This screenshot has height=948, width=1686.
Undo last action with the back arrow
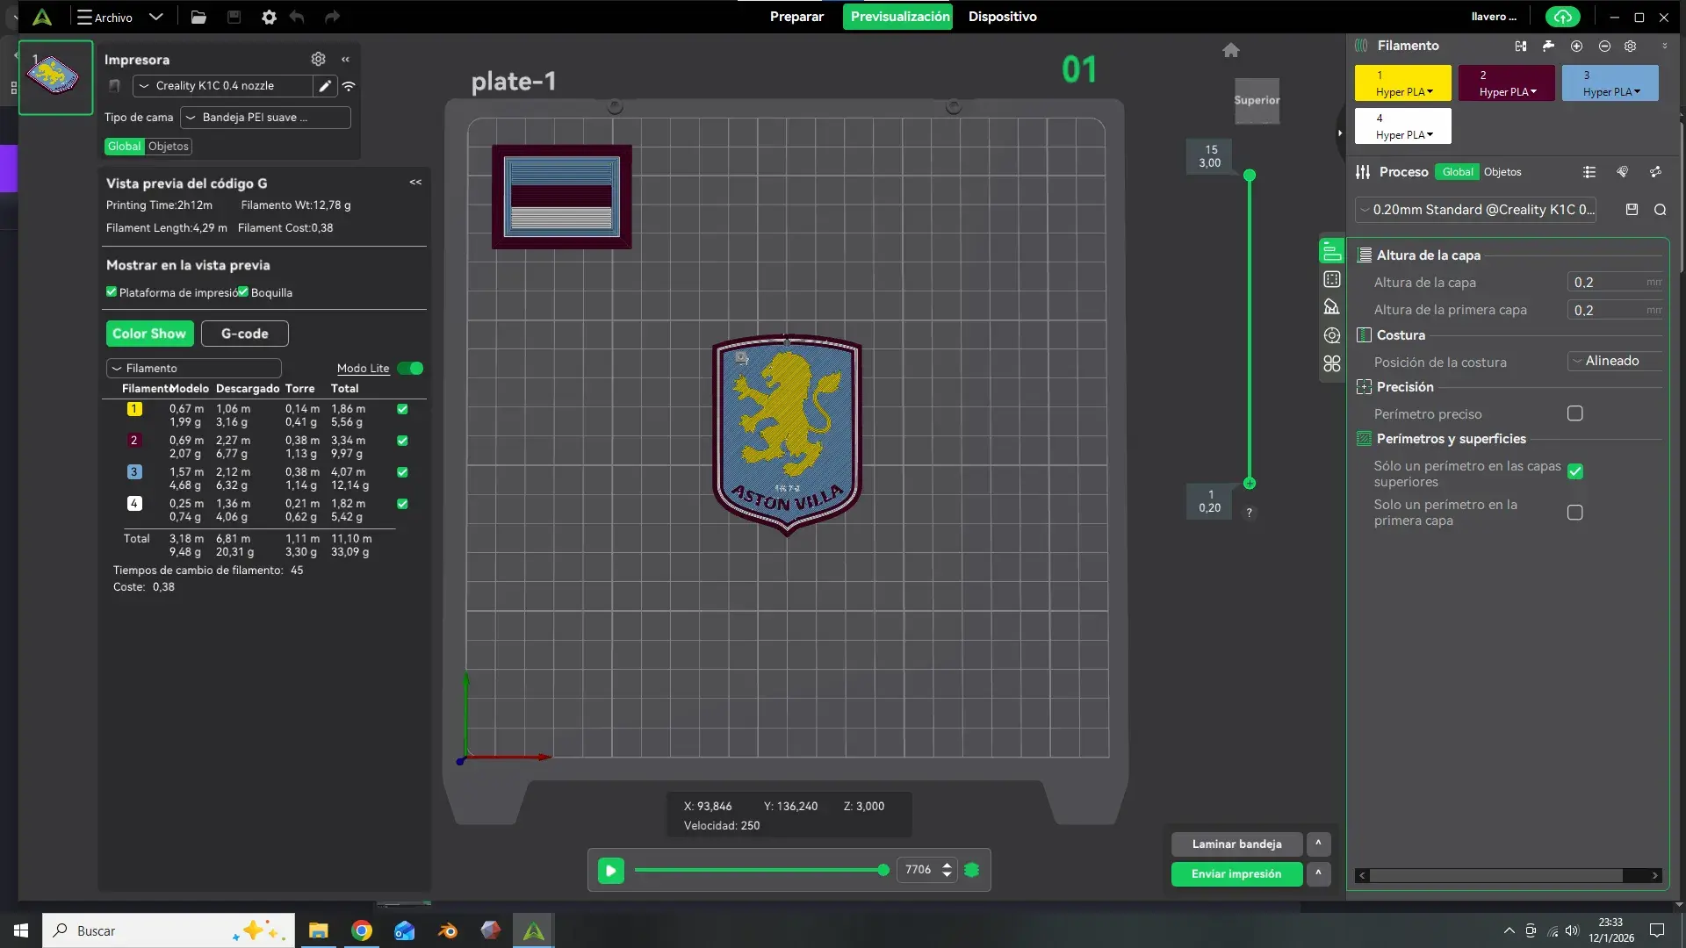click(297, 17)
